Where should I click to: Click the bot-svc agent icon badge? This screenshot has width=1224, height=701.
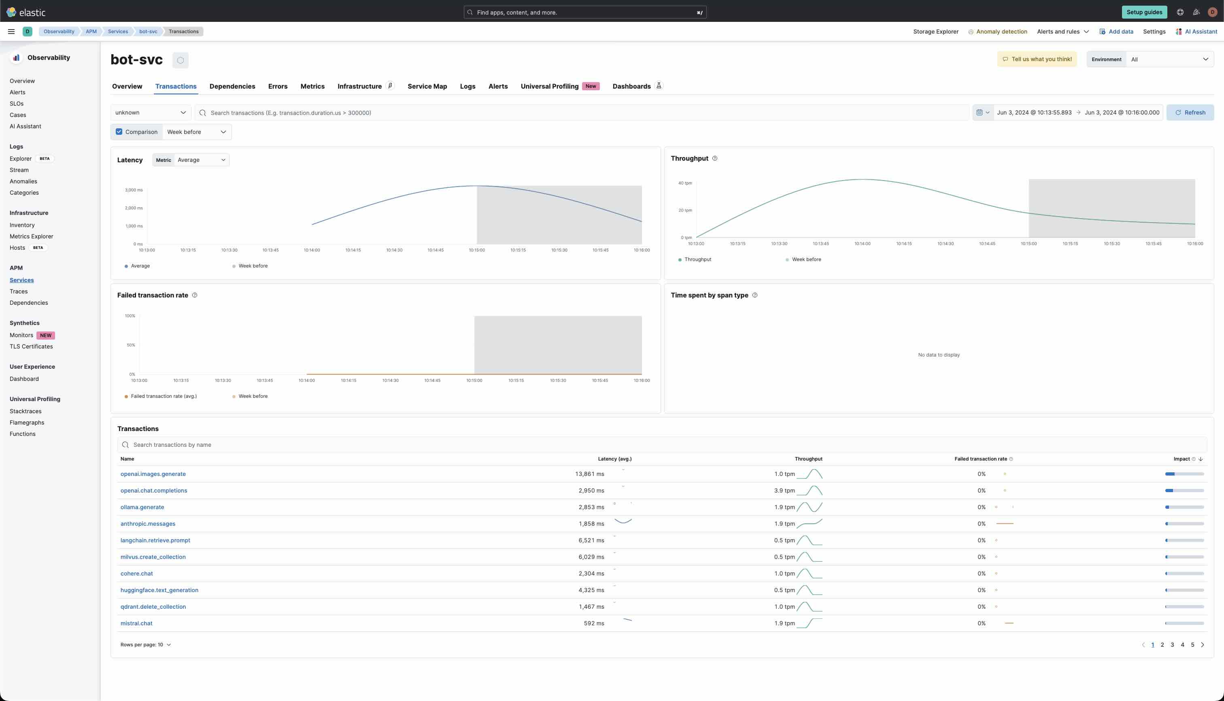[181, 60]
